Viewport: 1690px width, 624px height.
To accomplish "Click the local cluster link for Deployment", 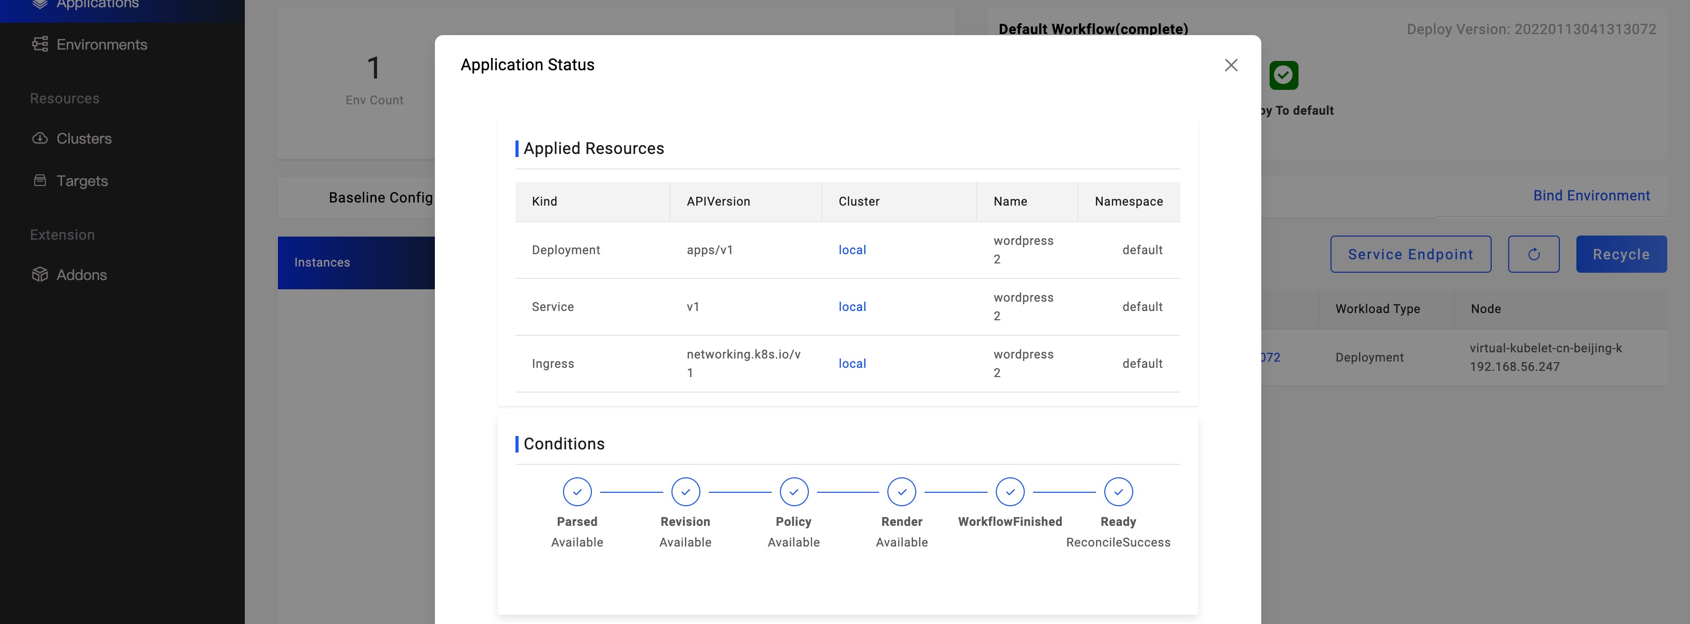I will click(x=853, y=249).
